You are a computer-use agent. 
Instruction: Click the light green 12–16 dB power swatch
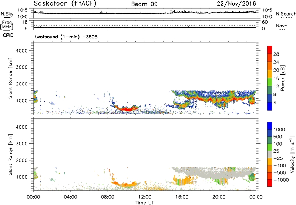click(x=270, y=82)
